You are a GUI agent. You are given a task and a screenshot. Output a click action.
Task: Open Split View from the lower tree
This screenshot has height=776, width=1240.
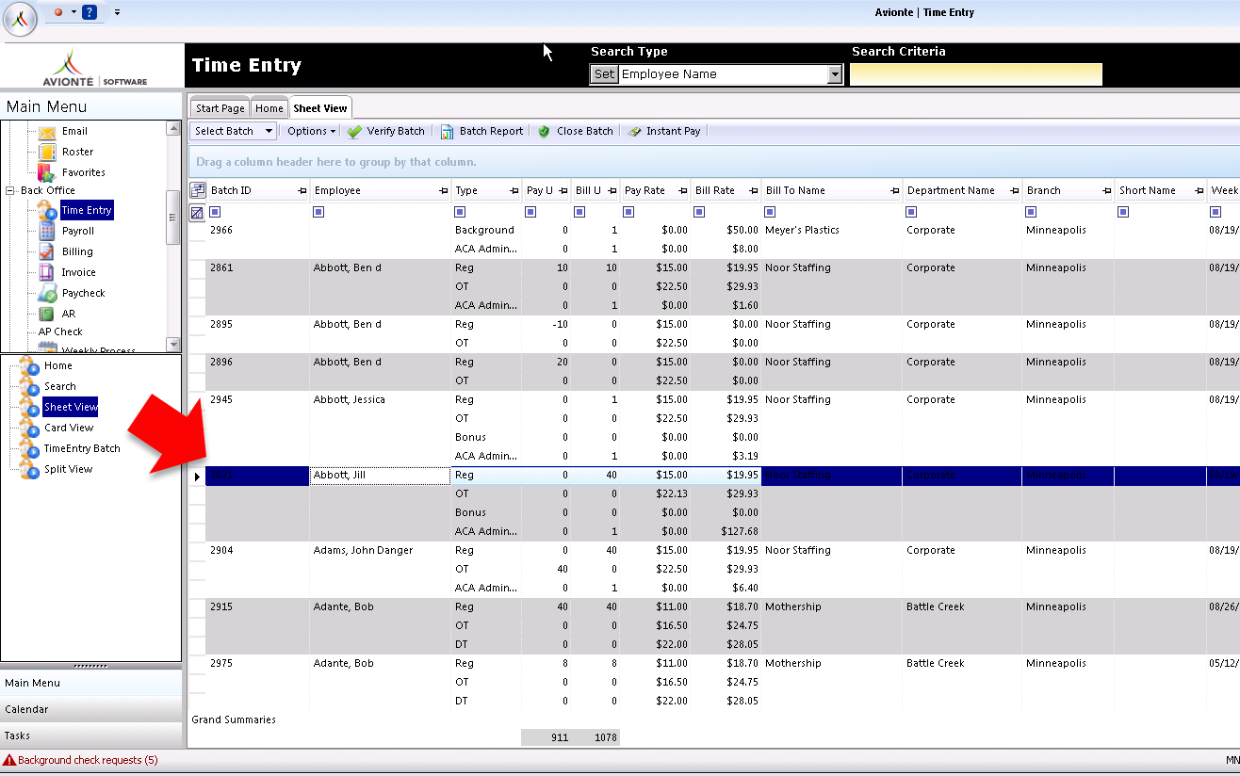coord(68,469)
